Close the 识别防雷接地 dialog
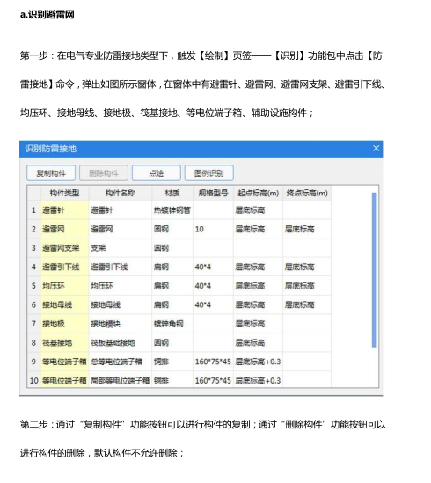431x483 pixels. (x=376, y=149)
